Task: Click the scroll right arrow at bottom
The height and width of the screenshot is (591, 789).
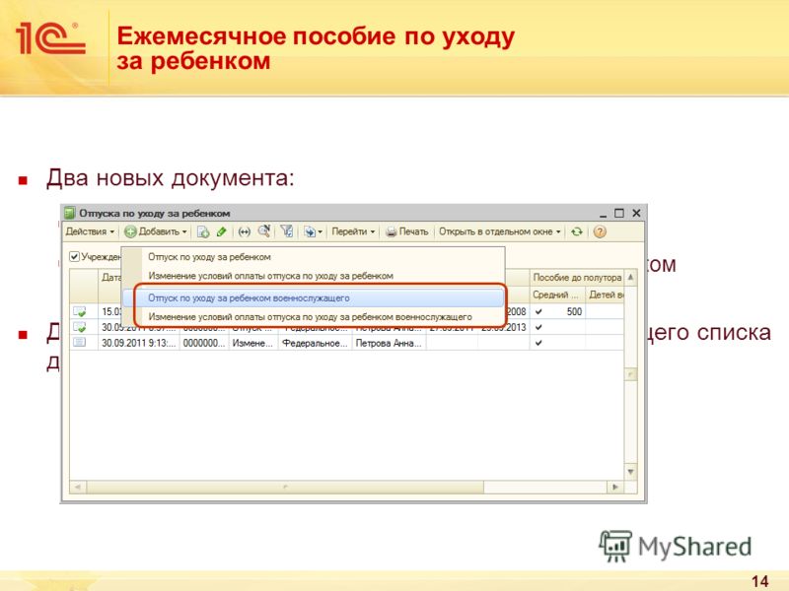Action: [x=614, y=487]
